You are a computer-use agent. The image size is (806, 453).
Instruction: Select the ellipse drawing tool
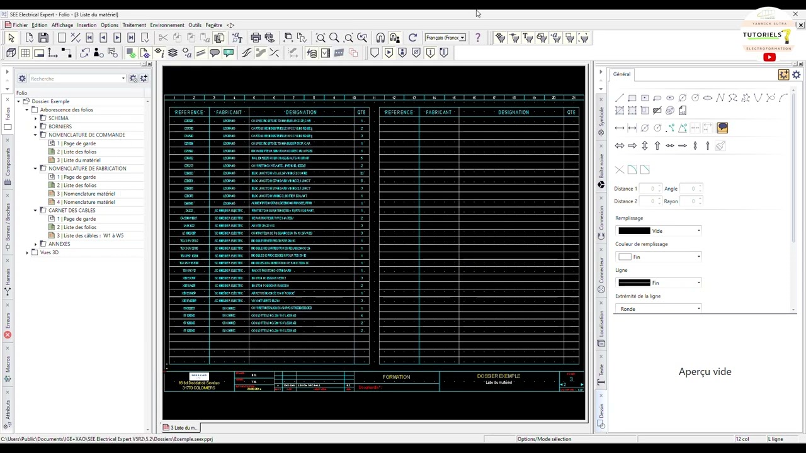click(708, 98)
